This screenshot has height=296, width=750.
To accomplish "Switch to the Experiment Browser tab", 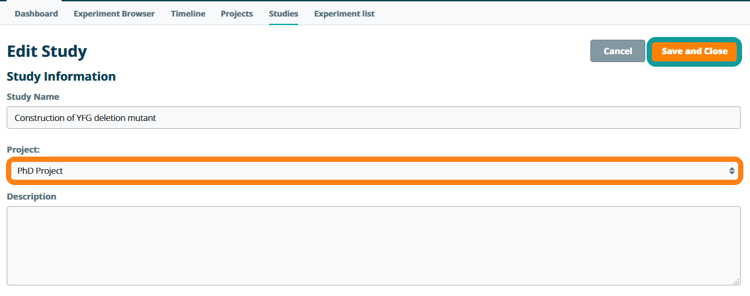I will (114, 14).
